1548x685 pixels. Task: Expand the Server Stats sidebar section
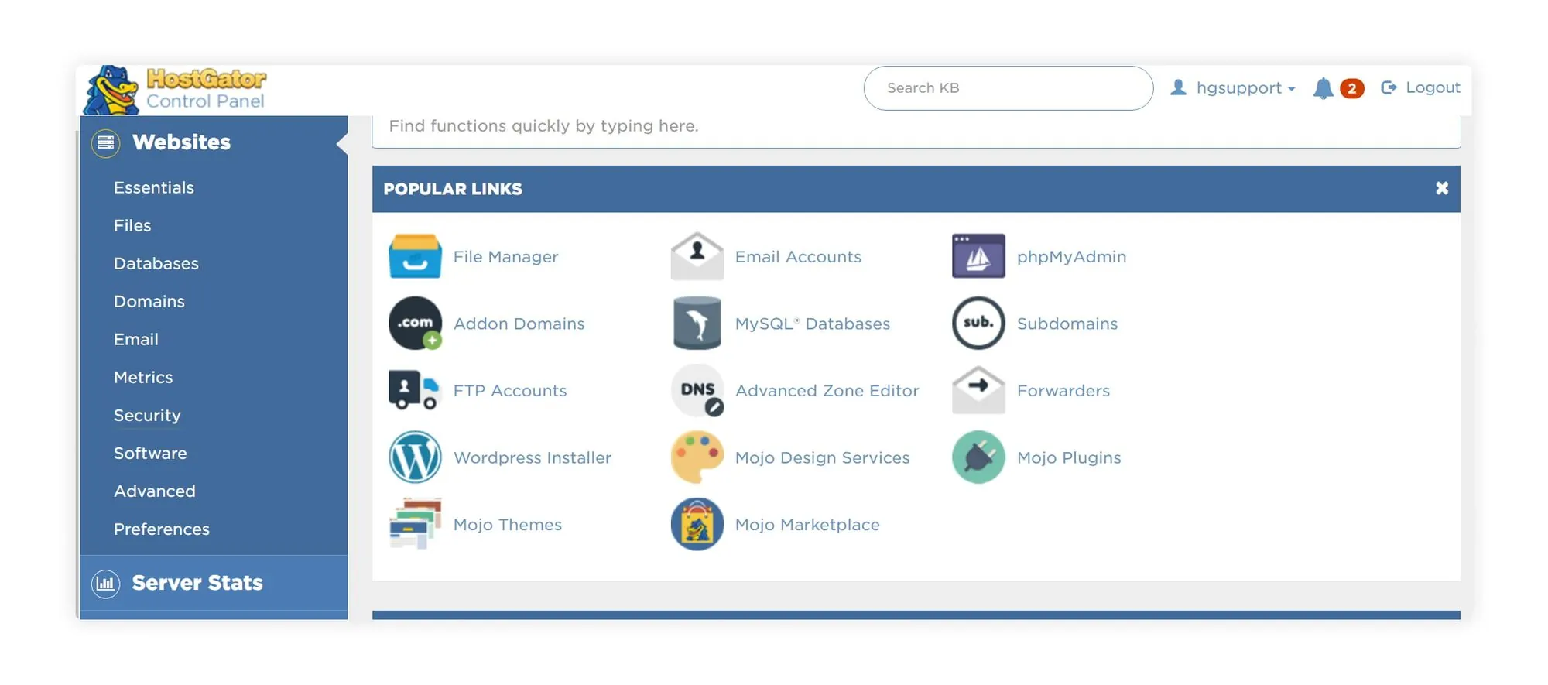[x=214, y=583]
